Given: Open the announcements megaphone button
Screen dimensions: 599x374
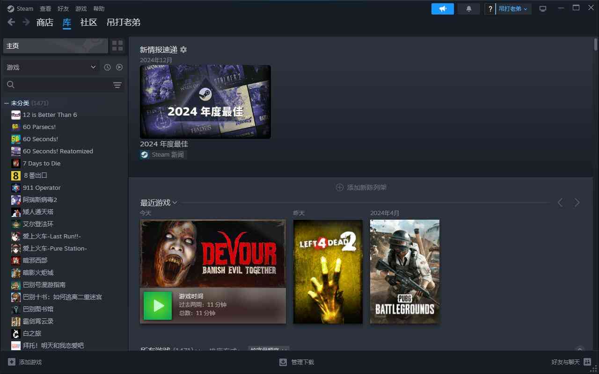Looking at the screenshot, I should pyautogui.click(x=443, y=9).
